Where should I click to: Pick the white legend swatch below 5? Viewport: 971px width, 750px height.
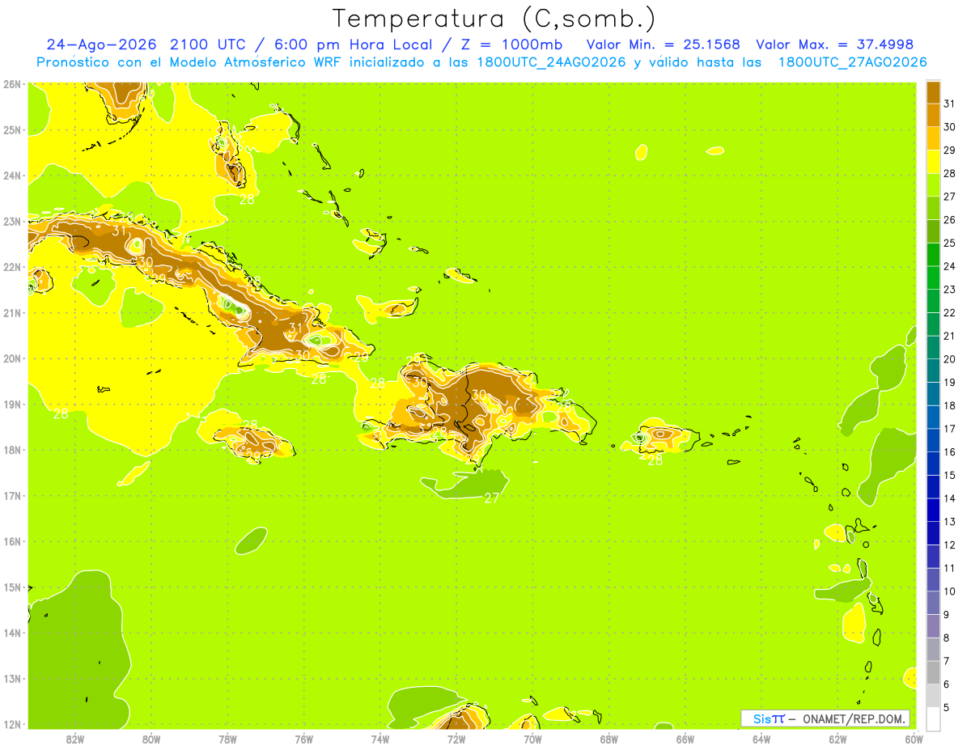[x=933, y=719]
